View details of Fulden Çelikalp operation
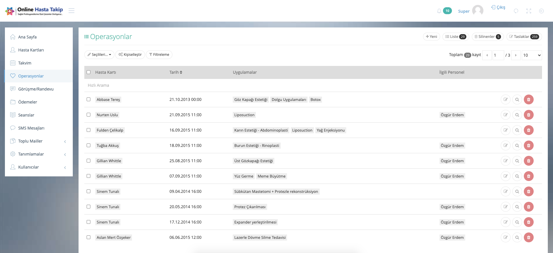Screen dimensions: 553x253 pos(517,130)
